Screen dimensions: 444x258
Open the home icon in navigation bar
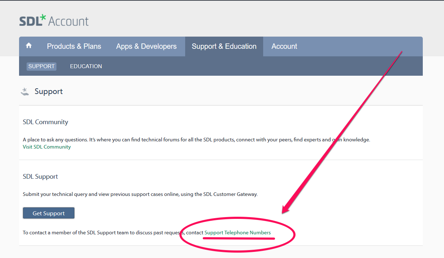tap(29, 46)
